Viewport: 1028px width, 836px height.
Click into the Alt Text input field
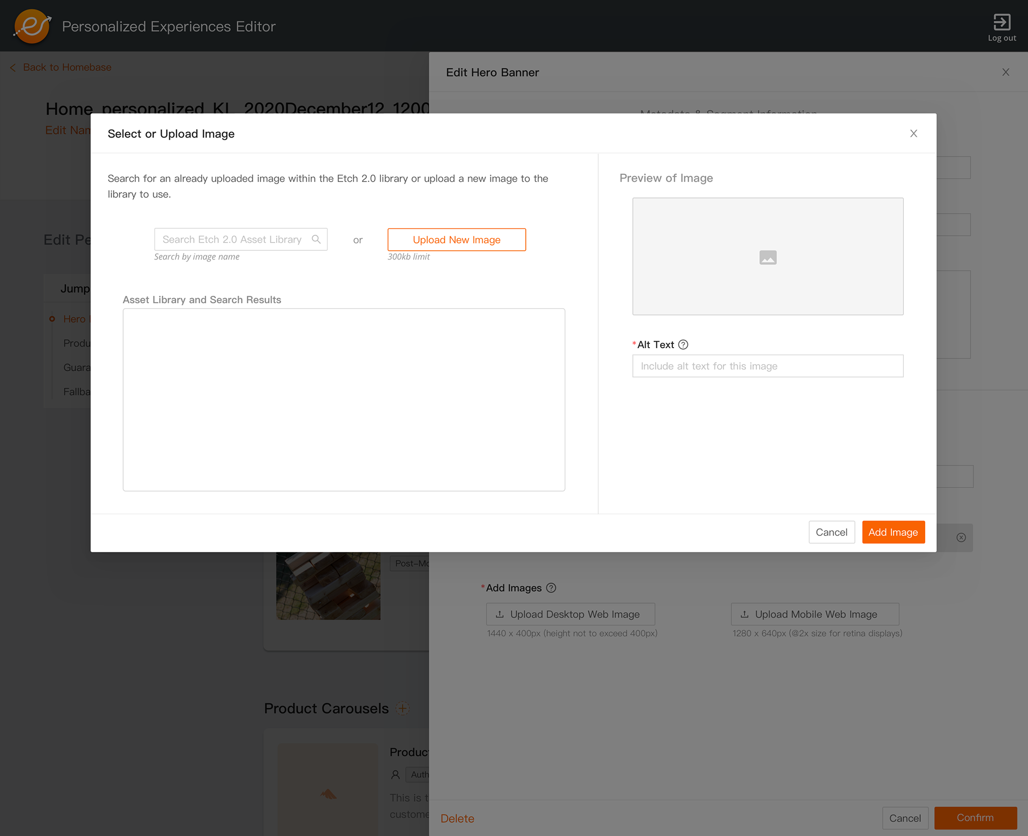coord(767,366)
